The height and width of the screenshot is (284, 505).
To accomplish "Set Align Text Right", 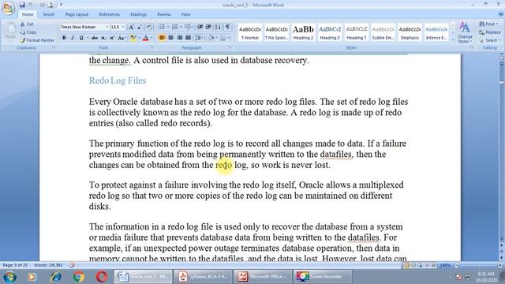I will pyautogui.click(x=179, y=38).
